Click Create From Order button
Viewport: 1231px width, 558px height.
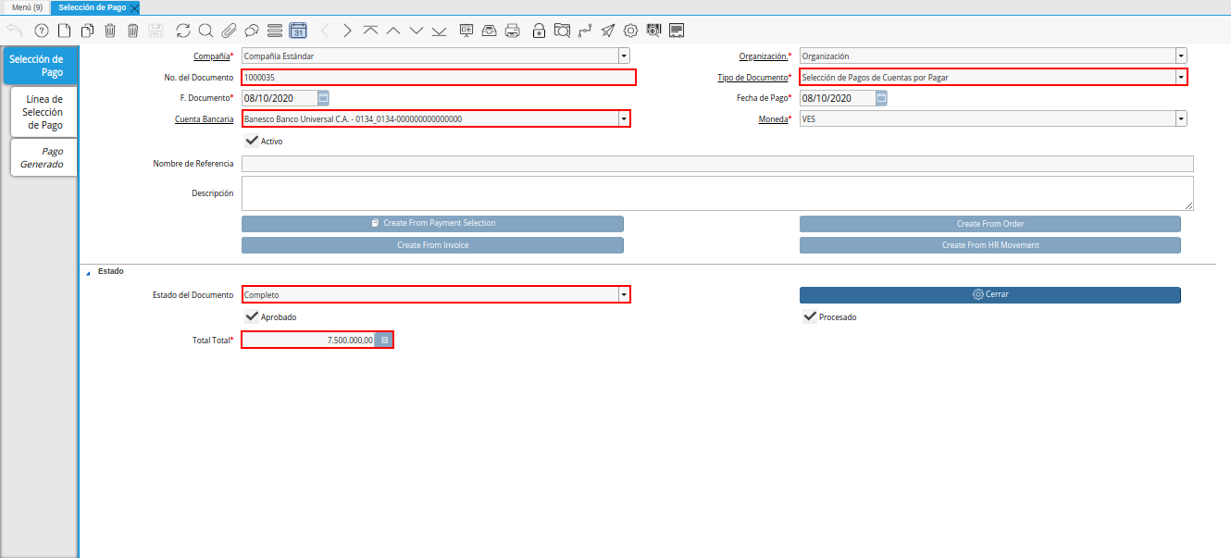pyautogui.click(x=990, y=223)
